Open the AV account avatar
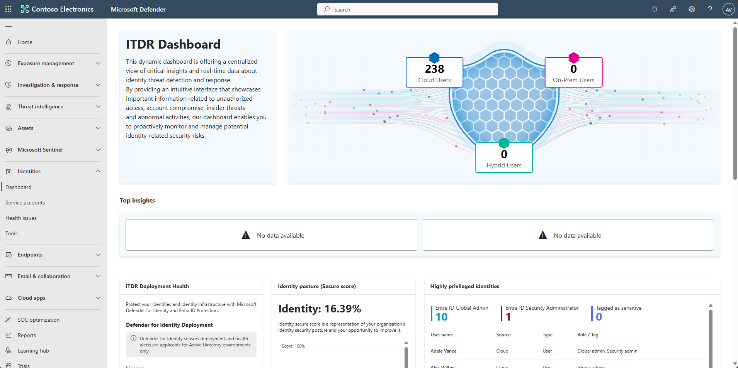 729,9
